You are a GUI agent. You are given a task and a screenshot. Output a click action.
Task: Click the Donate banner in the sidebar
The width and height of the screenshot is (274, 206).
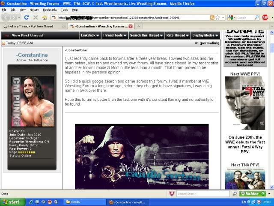pyautogui.click(x=245, y=48)
